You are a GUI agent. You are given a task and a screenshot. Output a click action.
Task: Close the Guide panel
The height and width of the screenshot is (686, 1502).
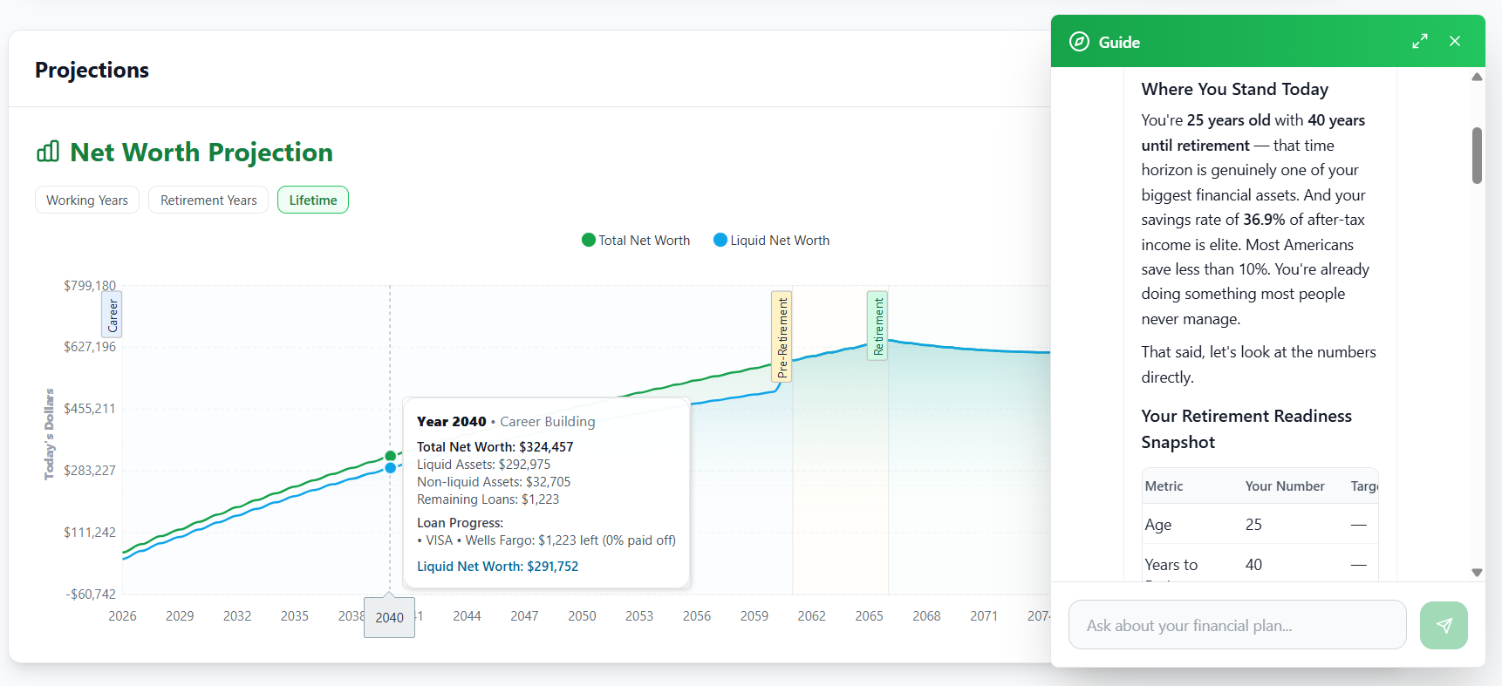point(1455,41)
